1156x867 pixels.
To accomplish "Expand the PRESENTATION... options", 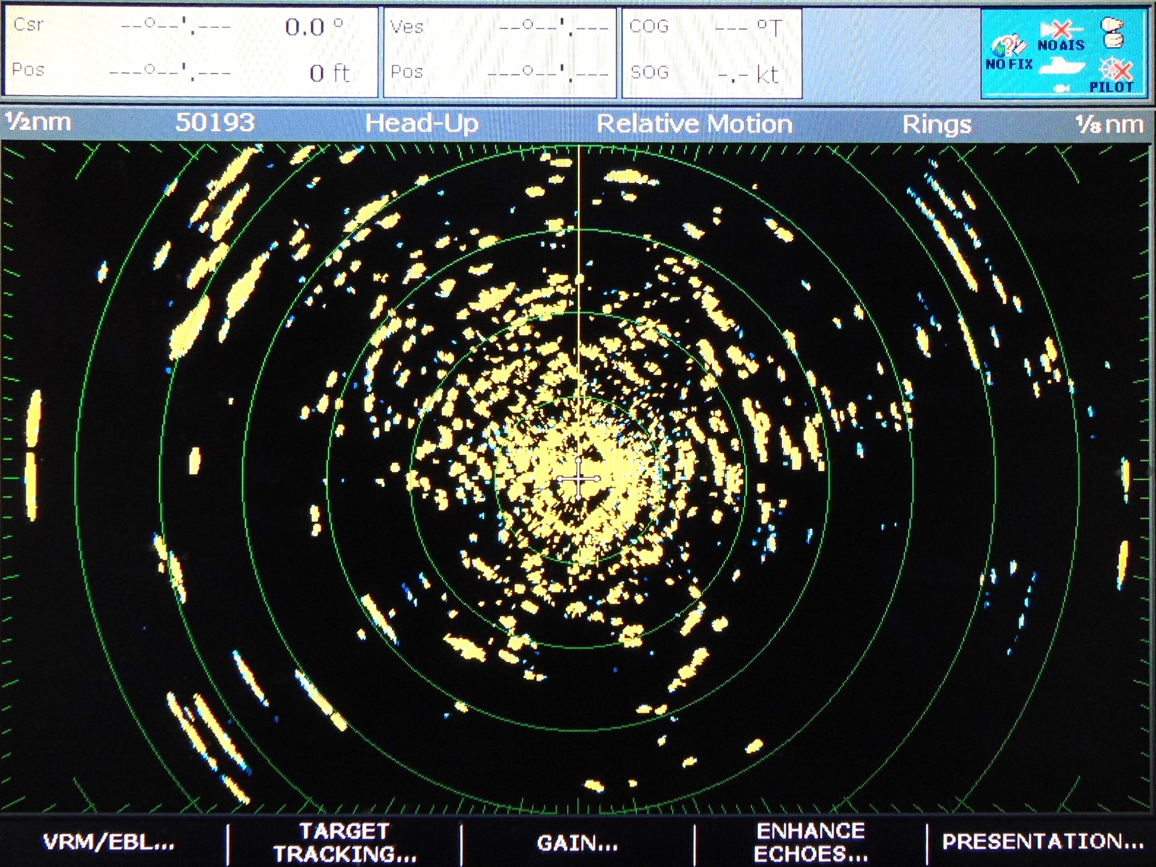I will (x=1042, y=842).
